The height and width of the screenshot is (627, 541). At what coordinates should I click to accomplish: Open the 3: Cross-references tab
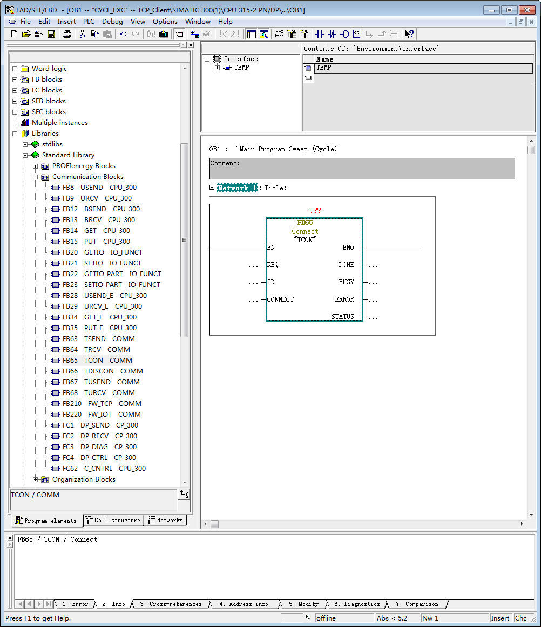click(171, 604)
